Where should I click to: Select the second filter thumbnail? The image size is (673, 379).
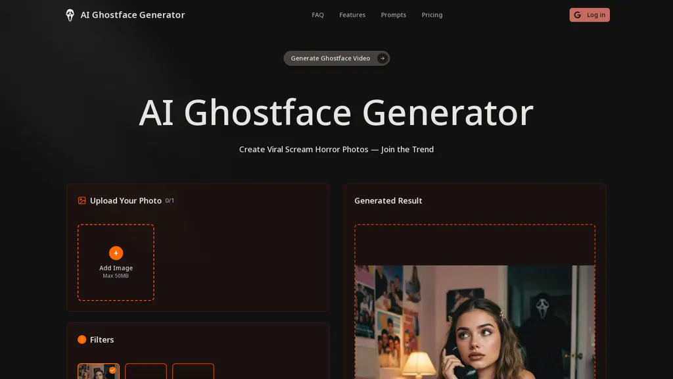click(145, 371)
